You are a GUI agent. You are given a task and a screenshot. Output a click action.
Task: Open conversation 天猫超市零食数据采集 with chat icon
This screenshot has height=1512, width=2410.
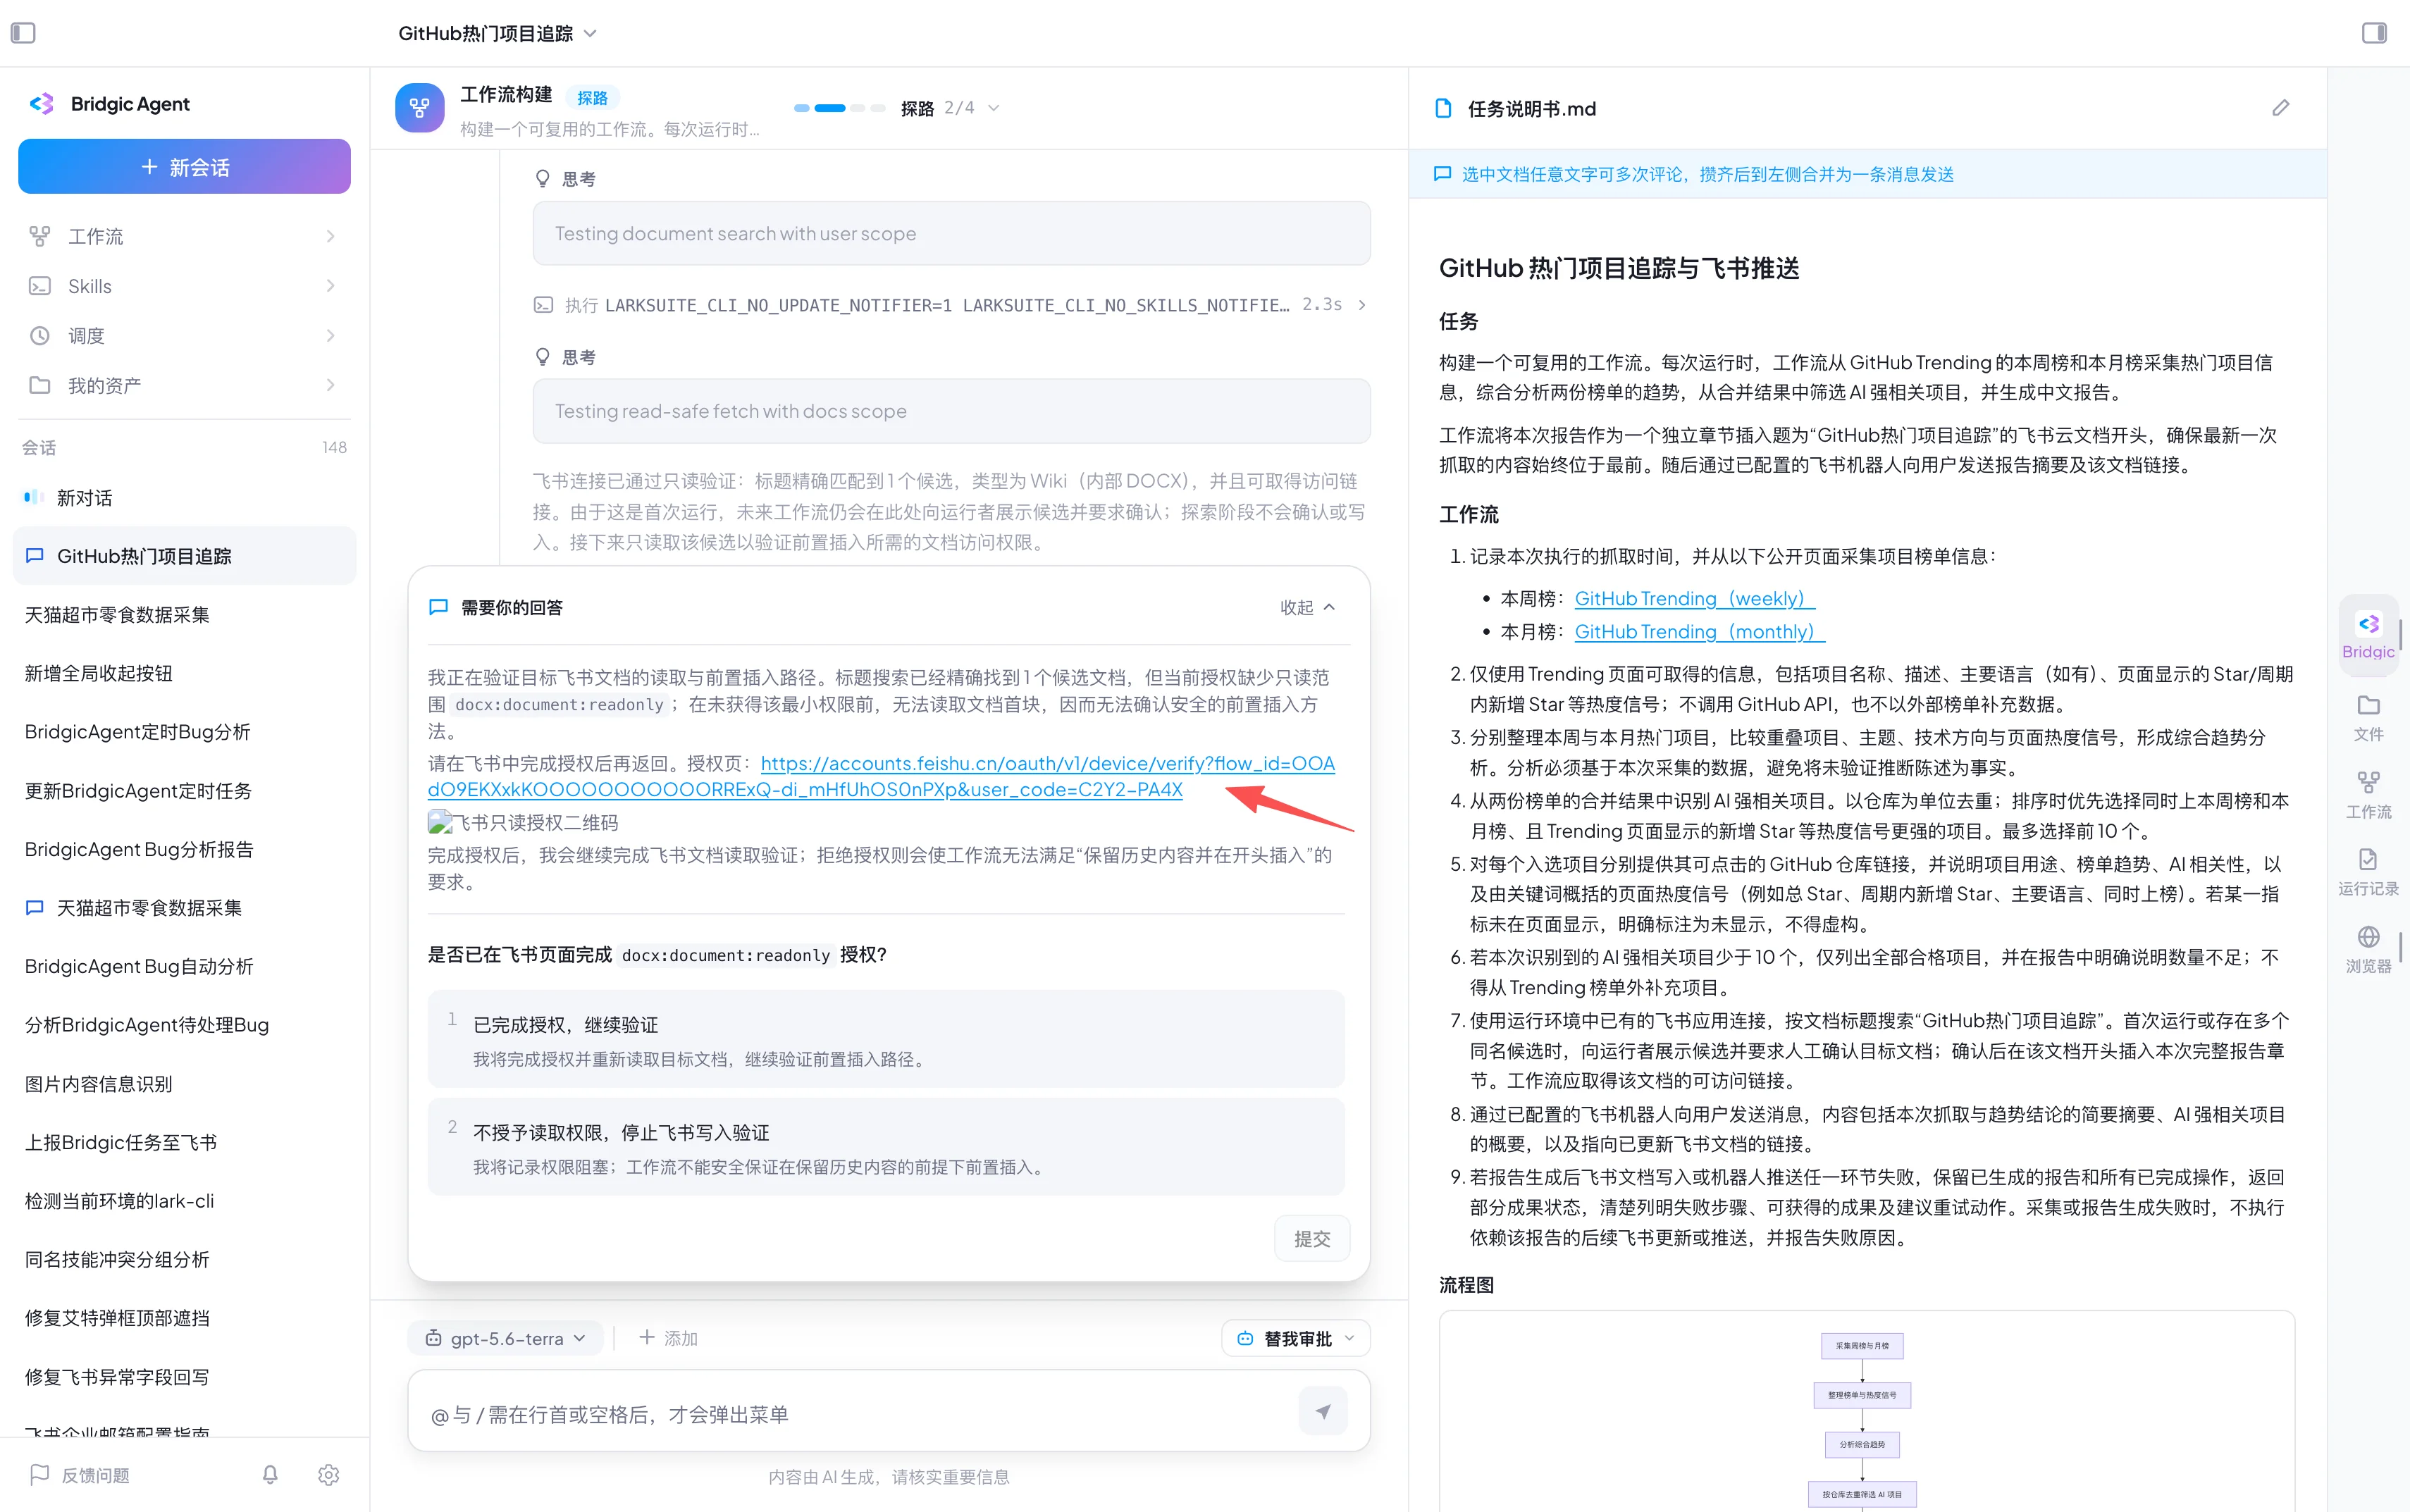tap(184, 907)
